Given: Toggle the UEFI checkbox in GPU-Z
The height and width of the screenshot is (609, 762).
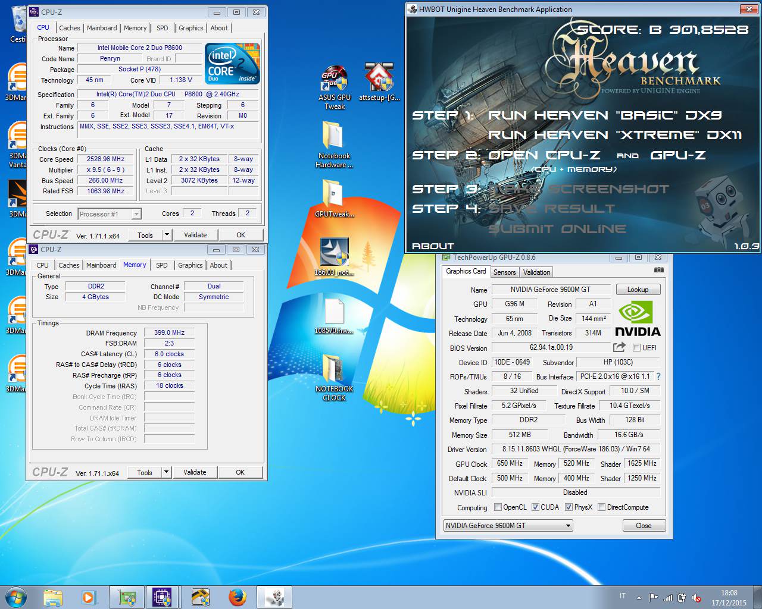Looking at the screenshot, I should (636, 347).
